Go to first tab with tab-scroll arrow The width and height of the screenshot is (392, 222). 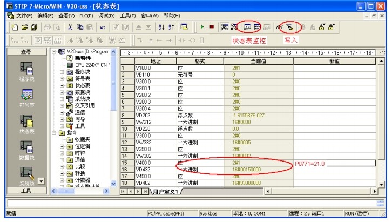pyautogui.click(x=123, y=192)
